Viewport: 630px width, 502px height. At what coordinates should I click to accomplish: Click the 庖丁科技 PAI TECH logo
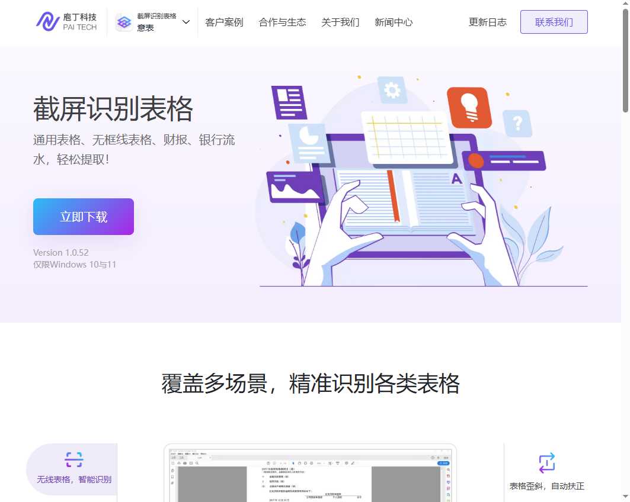66,22
